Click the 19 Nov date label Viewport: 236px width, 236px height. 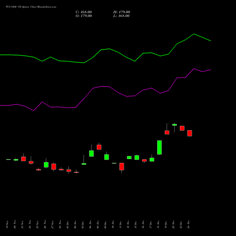click(7, 224)
